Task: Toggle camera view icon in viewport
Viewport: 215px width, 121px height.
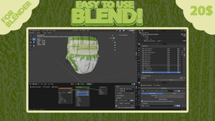Action: click(x=115, y=48)
